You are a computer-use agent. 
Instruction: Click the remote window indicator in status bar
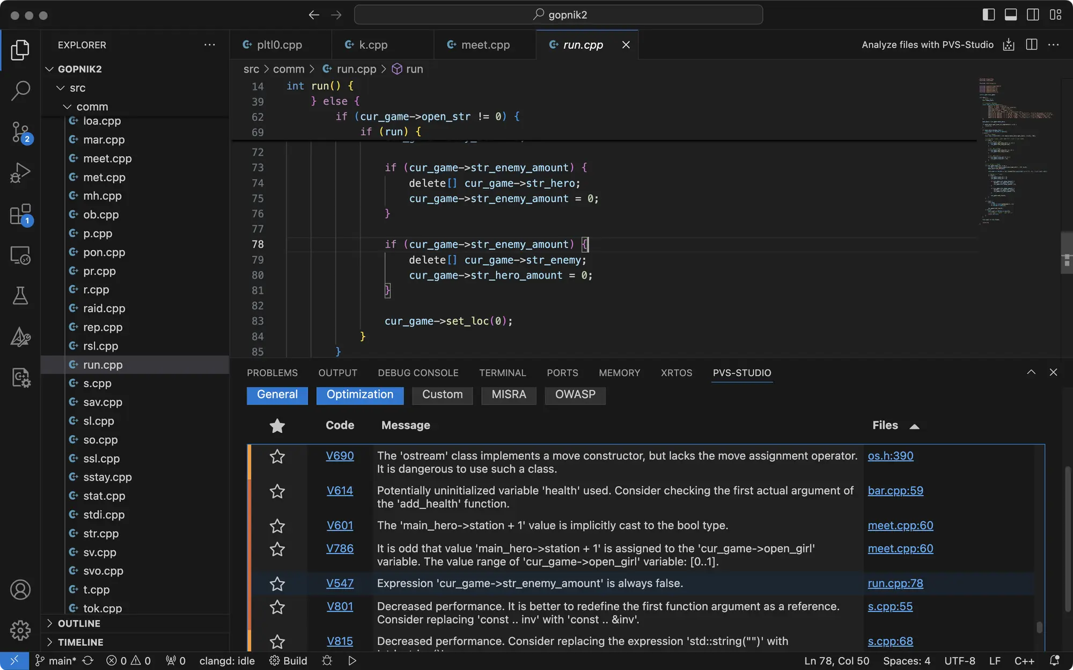14,660
